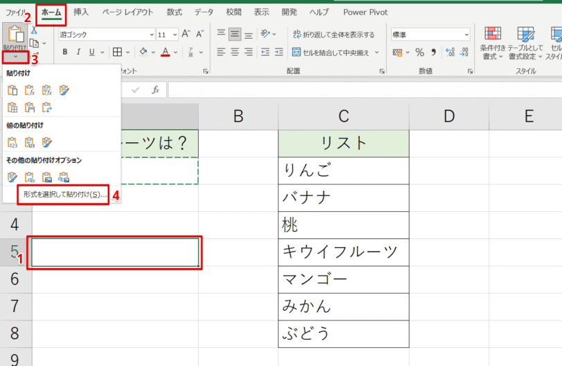Pick Paste No Borders option

(x=12, y=107)
